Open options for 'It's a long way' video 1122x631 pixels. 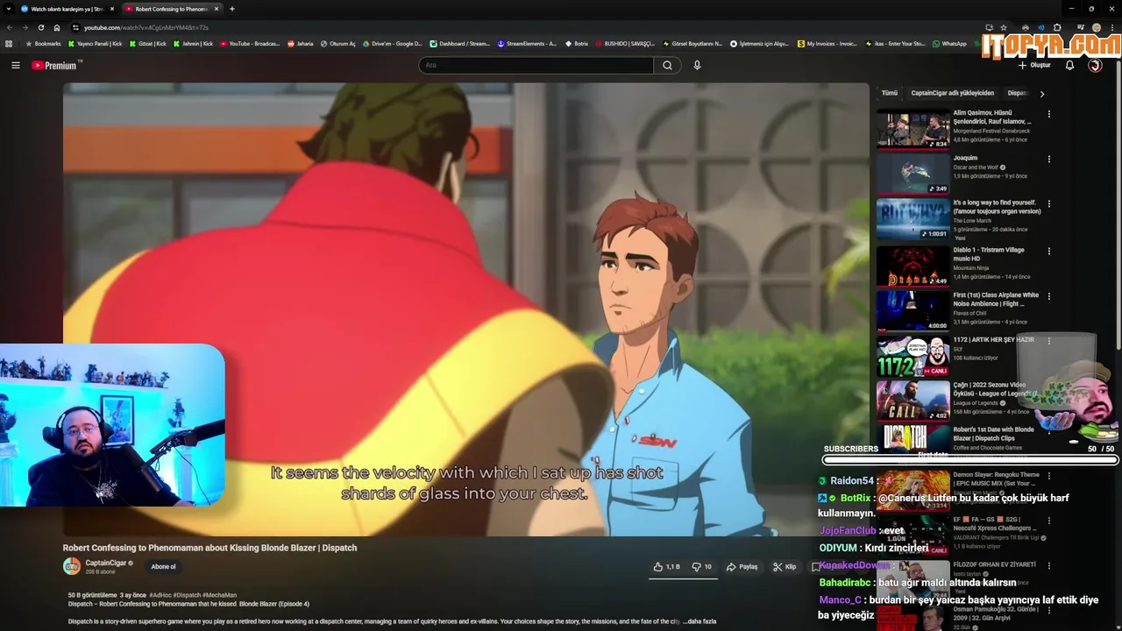1048,204
